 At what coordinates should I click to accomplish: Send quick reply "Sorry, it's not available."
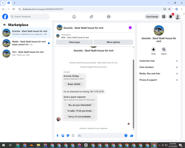coord(80,117)
